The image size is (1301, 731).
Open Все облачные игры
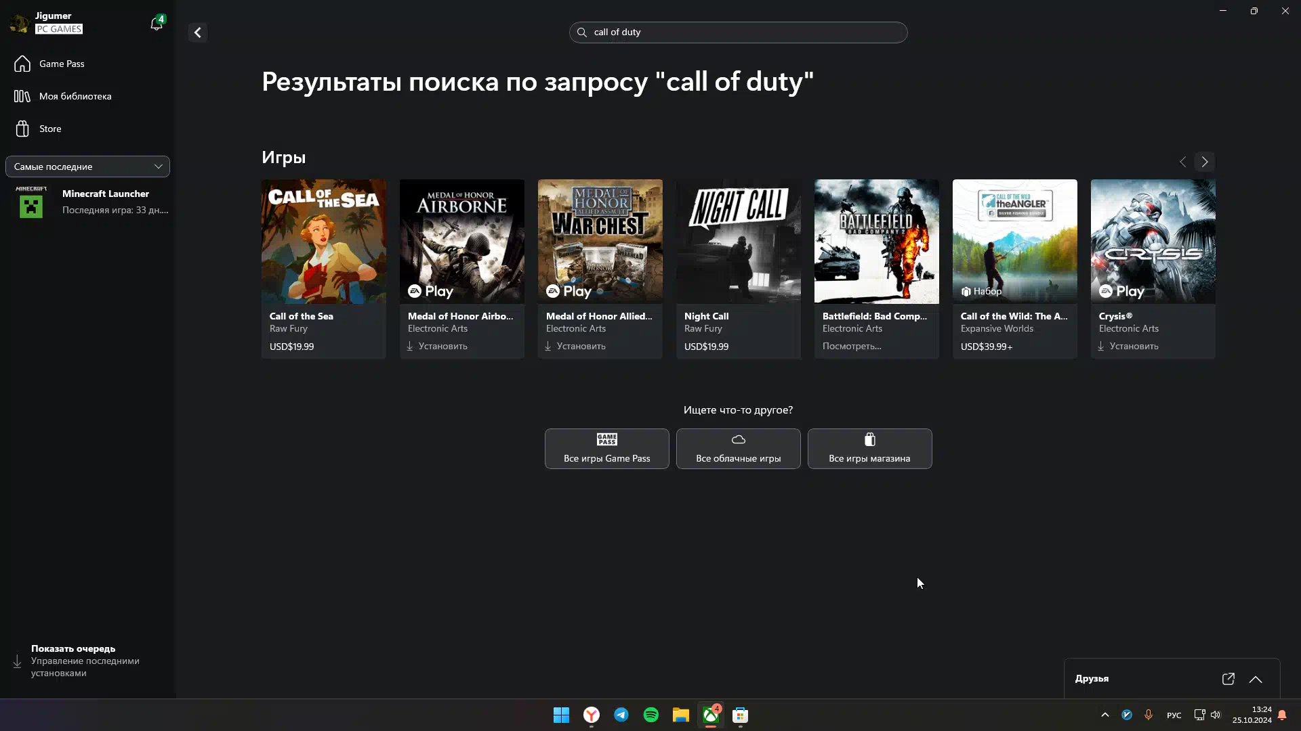click(x=739, y=449)
